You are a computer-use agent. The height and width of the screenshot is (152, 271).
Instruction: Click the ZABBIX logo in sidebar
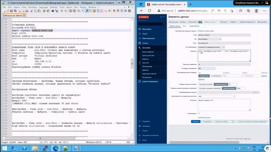(144, 17)
